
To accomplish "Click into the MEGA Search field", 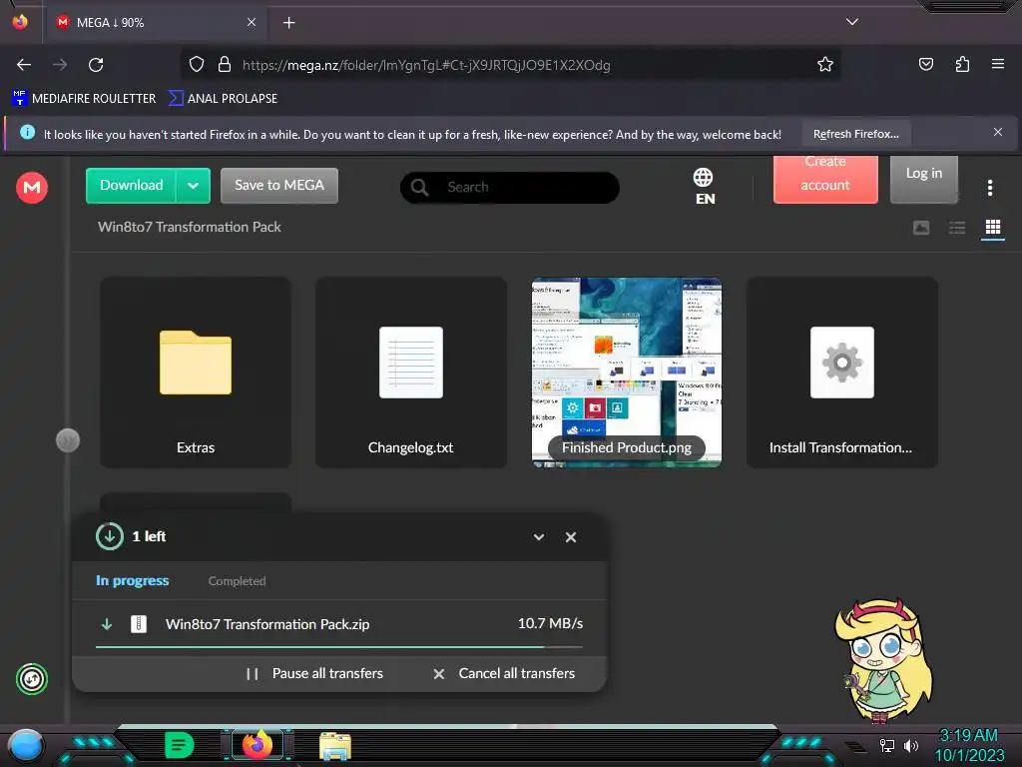I will 509,187.
